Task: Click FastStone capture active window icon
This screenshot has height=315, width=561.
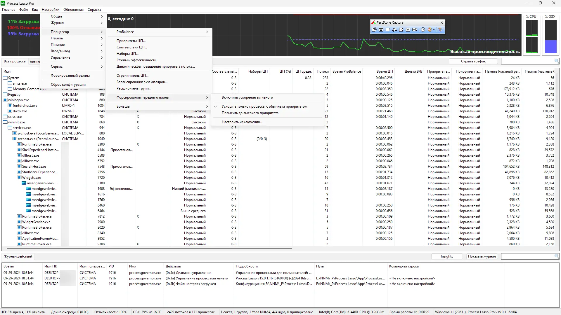Action: [381, 30]
